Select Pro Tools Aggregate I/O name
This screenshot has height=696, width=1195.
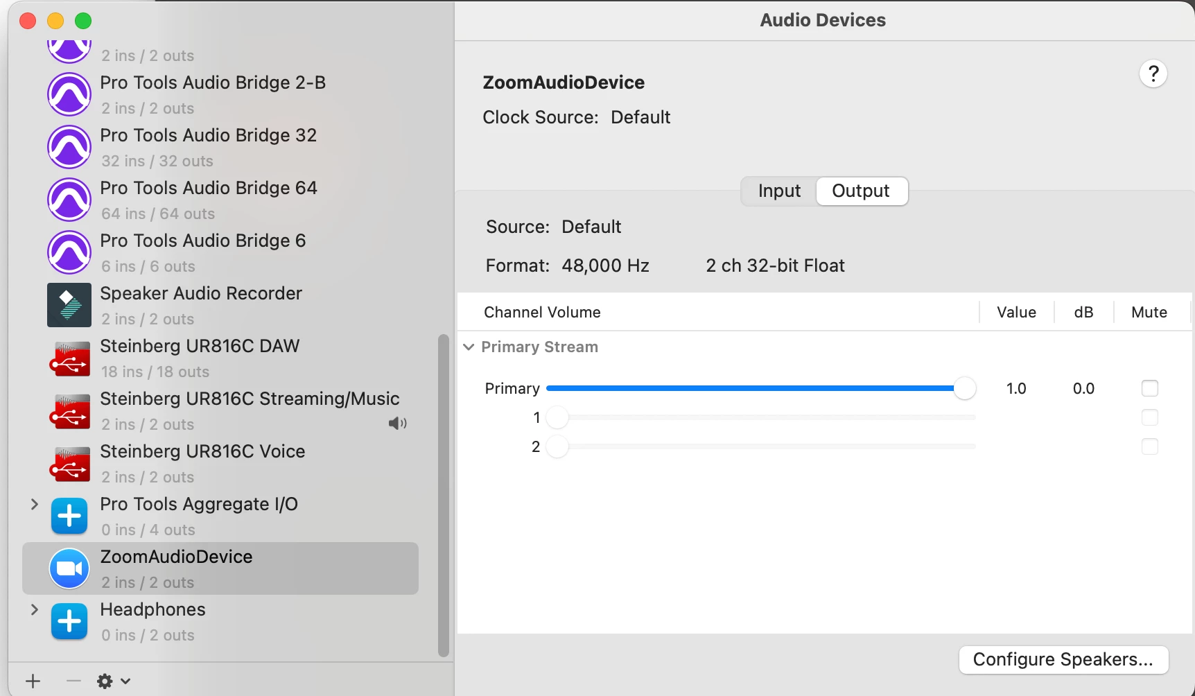point(199,504)
